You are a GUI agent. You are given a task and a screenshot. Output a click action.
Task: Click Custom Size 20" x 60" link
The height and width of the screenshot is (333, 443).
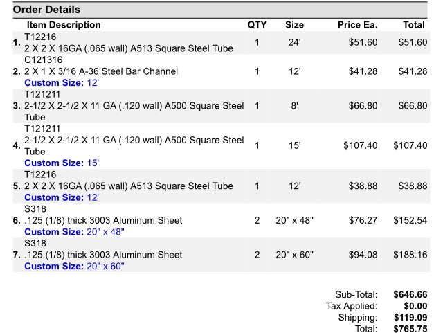74,267
